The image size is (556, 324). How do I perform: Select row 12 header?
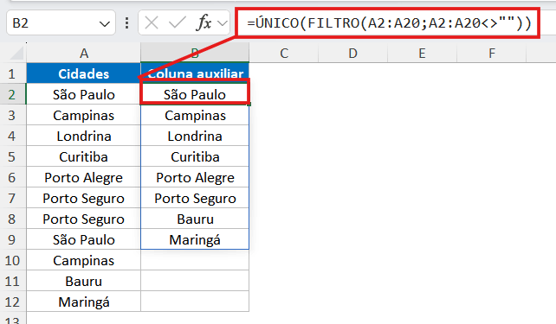tap(12, 302)
